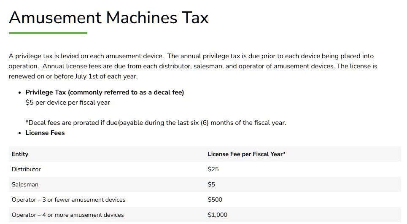This screenshot has height=224, width=407.
Task: Click Operator – 3 or fewer devices row
Action: (68, 200)
